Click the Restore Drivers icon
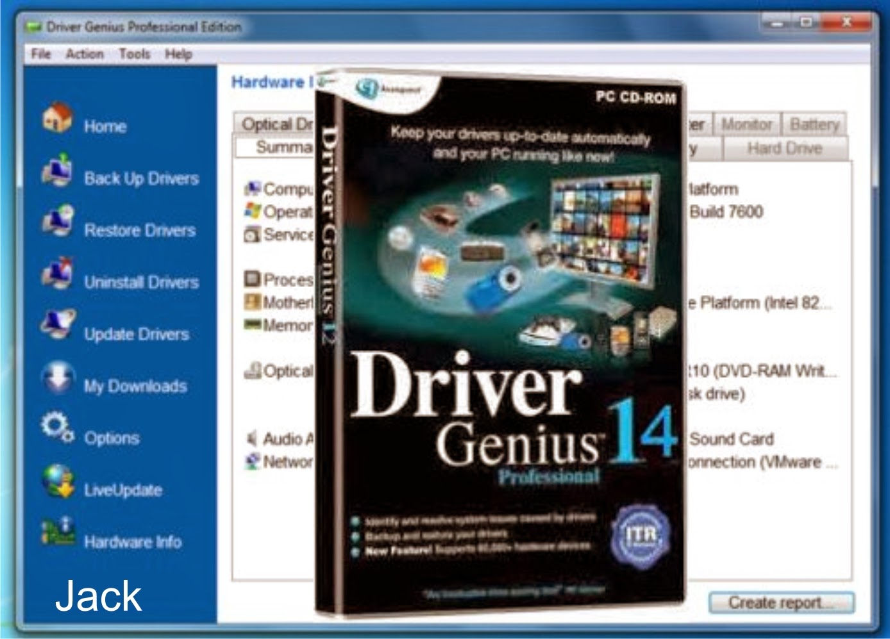Viewport: 890px width, 639px height. [x=58, y=222]
